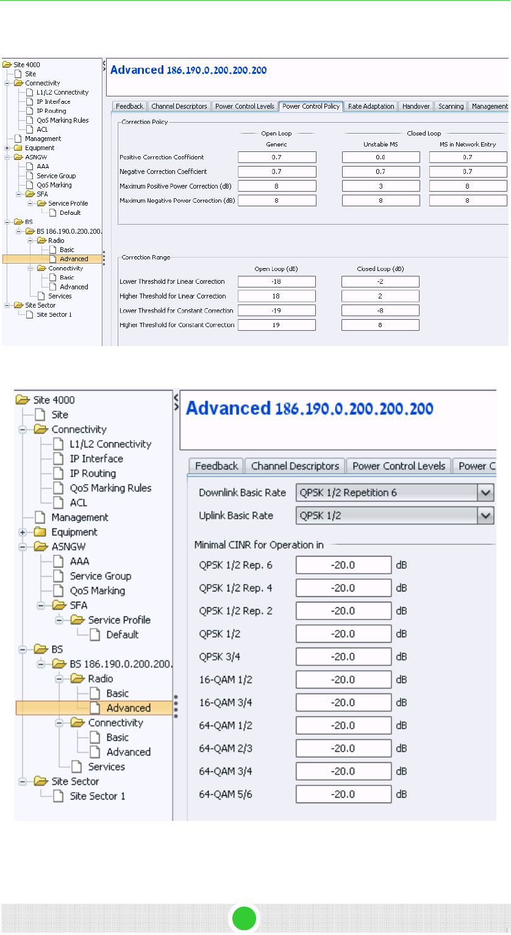This screenshot has width=511, height=935.
Task: Click Closed Loop Higher Threshold for Constant Correction field
Action: pos(381,325)
